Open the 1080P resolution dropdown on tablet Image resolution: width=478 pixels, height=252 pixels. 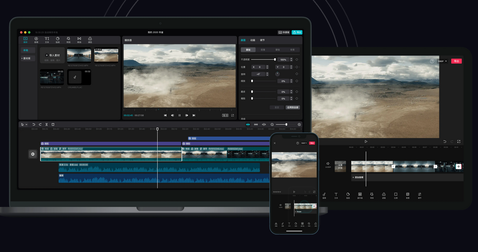(442, 61)
